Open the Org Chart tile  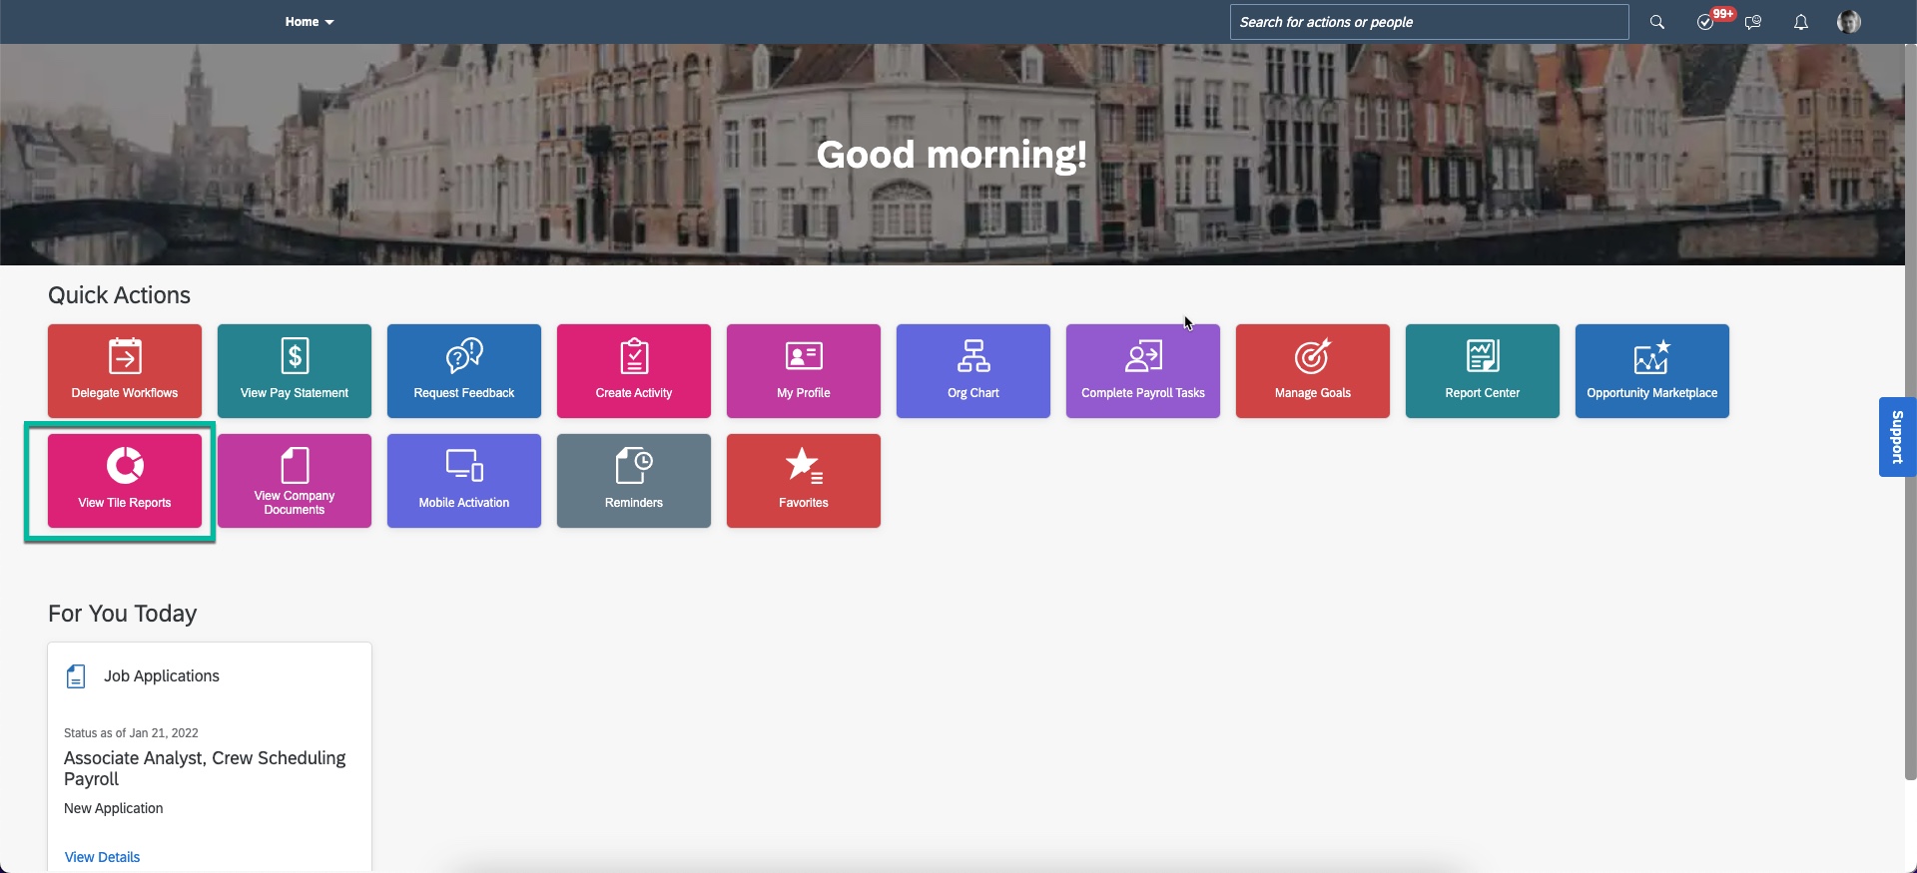pyautogui.click(x=973, y=371)
